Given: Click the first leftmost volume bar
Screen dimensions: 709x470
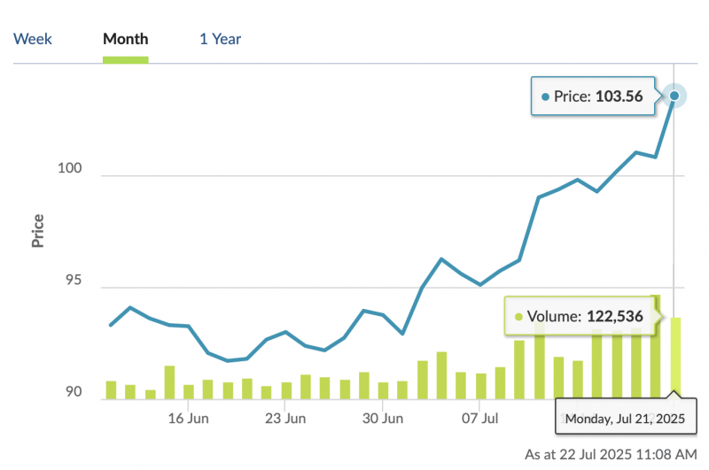Looking at the screenshot, I should coord(111,389).
